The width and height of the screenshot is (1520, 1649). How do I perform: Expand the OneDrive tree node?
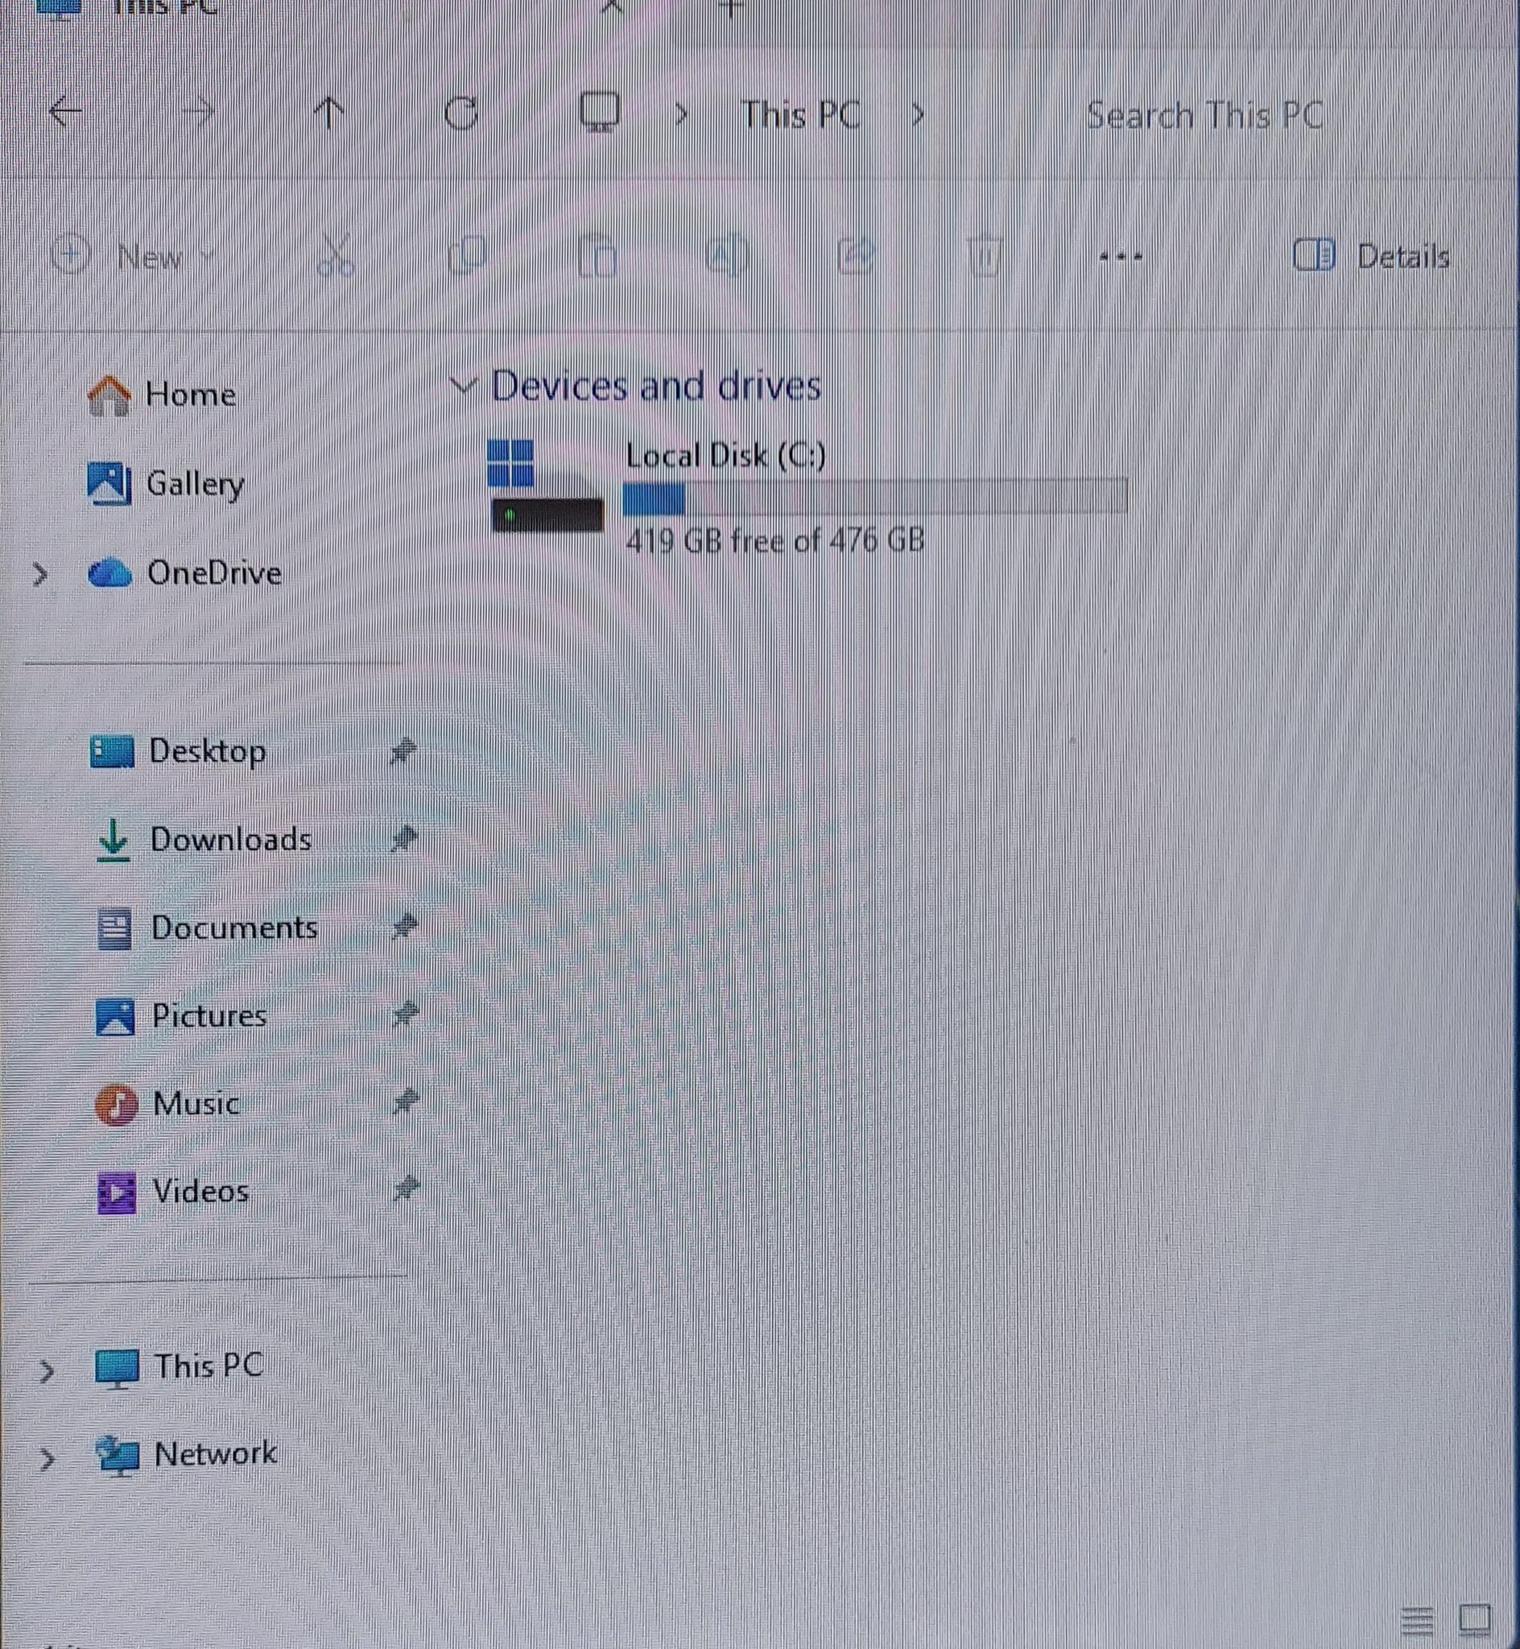click(x=39, y=574)
